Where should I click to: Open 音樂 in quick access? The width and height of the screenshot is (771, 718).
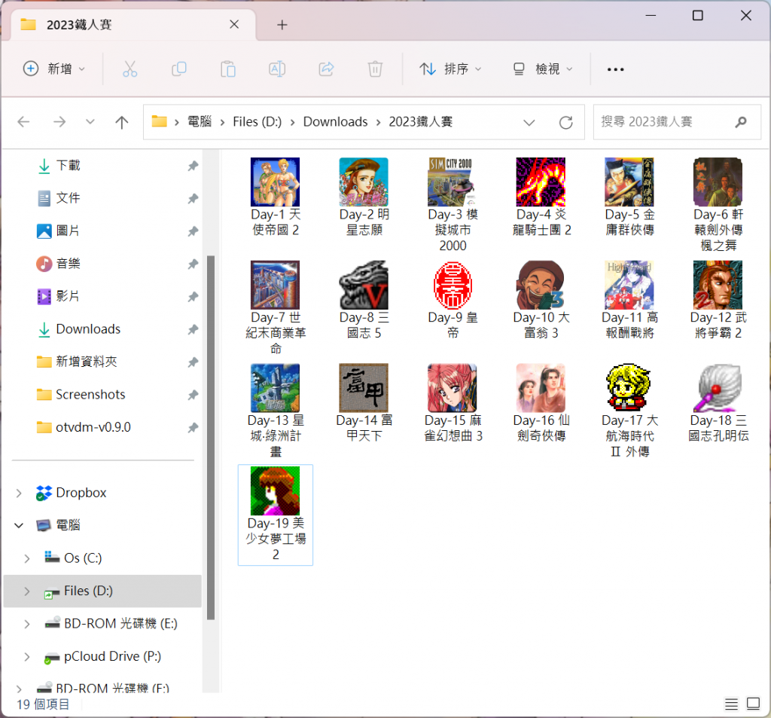(68, 264)
